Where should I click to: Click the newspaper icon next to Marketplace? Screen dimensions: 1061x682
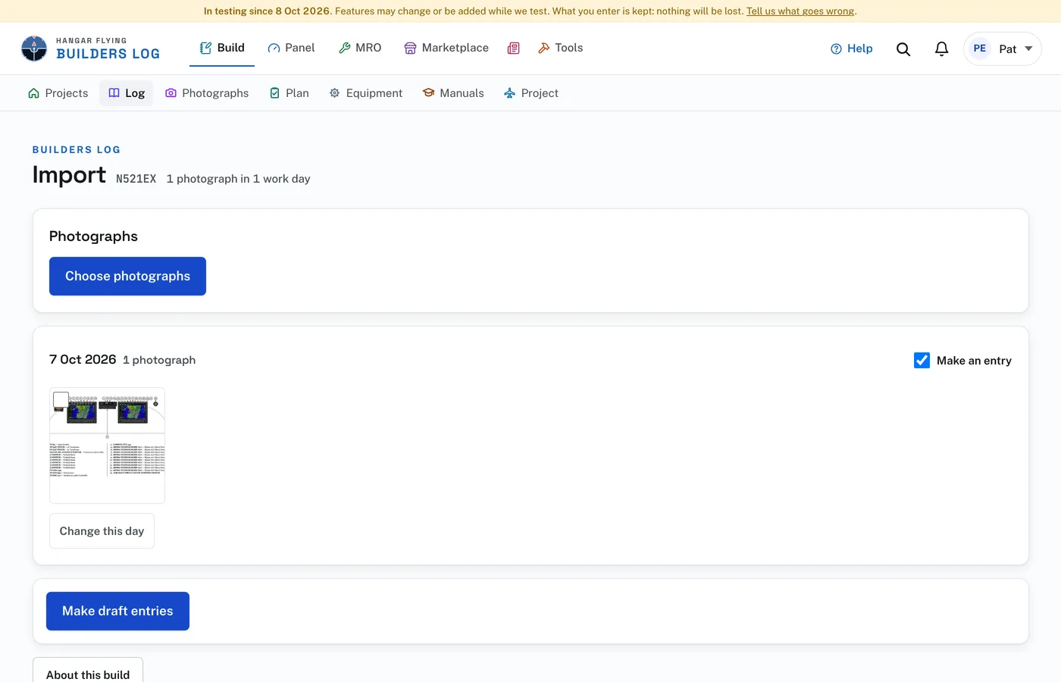[514, 48]
